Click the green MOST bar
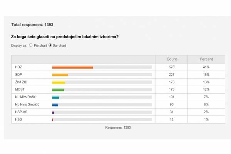The height and width of the screenshot is (154, 231). click(x=58, y=90)
